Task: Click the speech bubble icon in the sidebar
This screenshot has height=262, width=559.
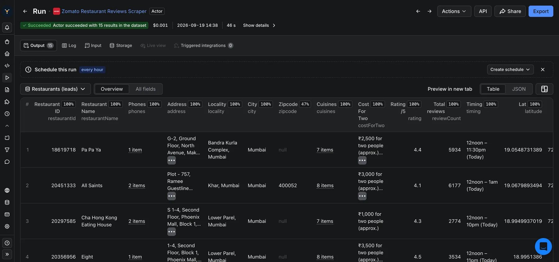Action: 7,162
